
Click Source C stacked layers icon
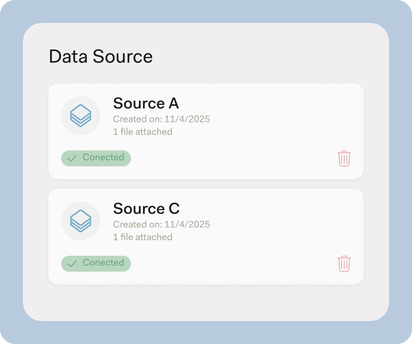coord(81,221)
